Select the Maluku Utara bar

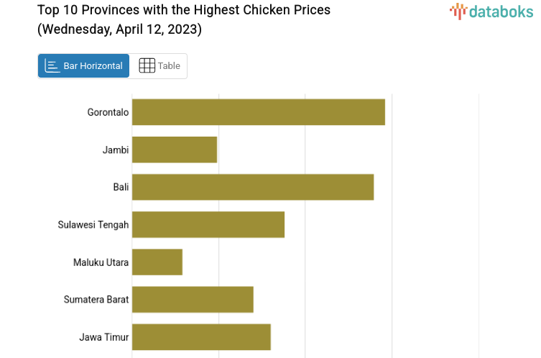pyautogui.click(x=157, y=262)
